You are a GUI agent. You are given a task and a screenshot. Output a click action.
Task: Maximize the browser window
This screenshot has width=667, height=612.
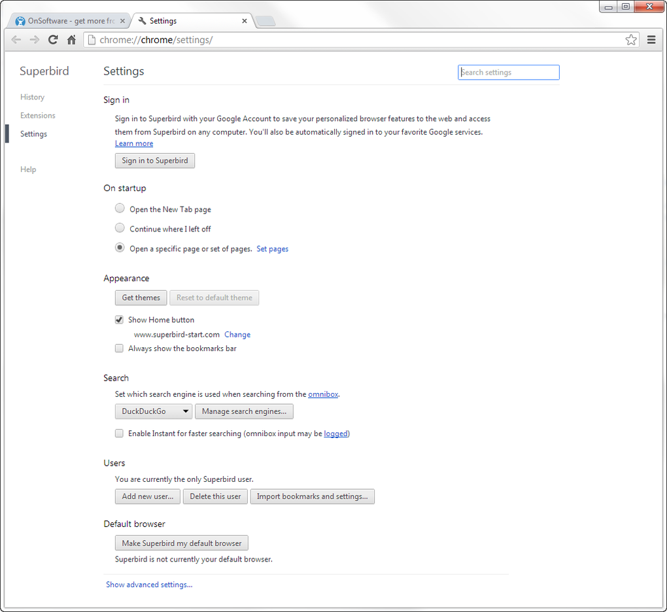tap(625, 7)
